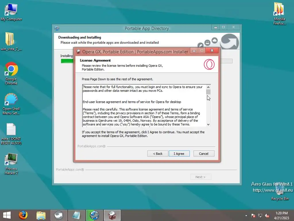Screen dimensions: 294x221
Task: Switch to Opera GX installer taskbar item
Action: [112, 215]
